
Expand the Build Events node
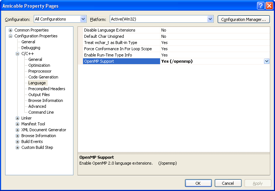[18, 142]
